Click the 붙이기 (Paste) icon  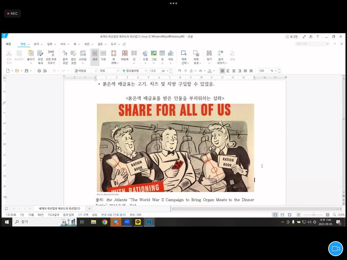coord(31,53)
